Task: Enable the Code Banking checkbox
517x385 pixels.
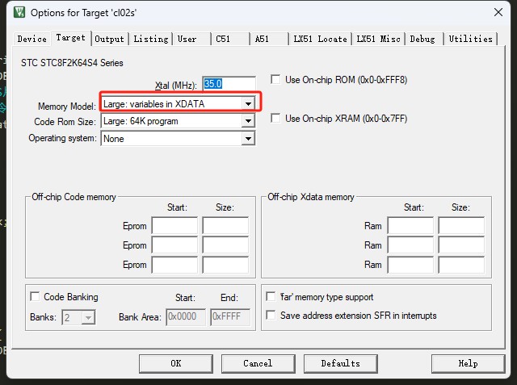Action: [x=35, y=297]
